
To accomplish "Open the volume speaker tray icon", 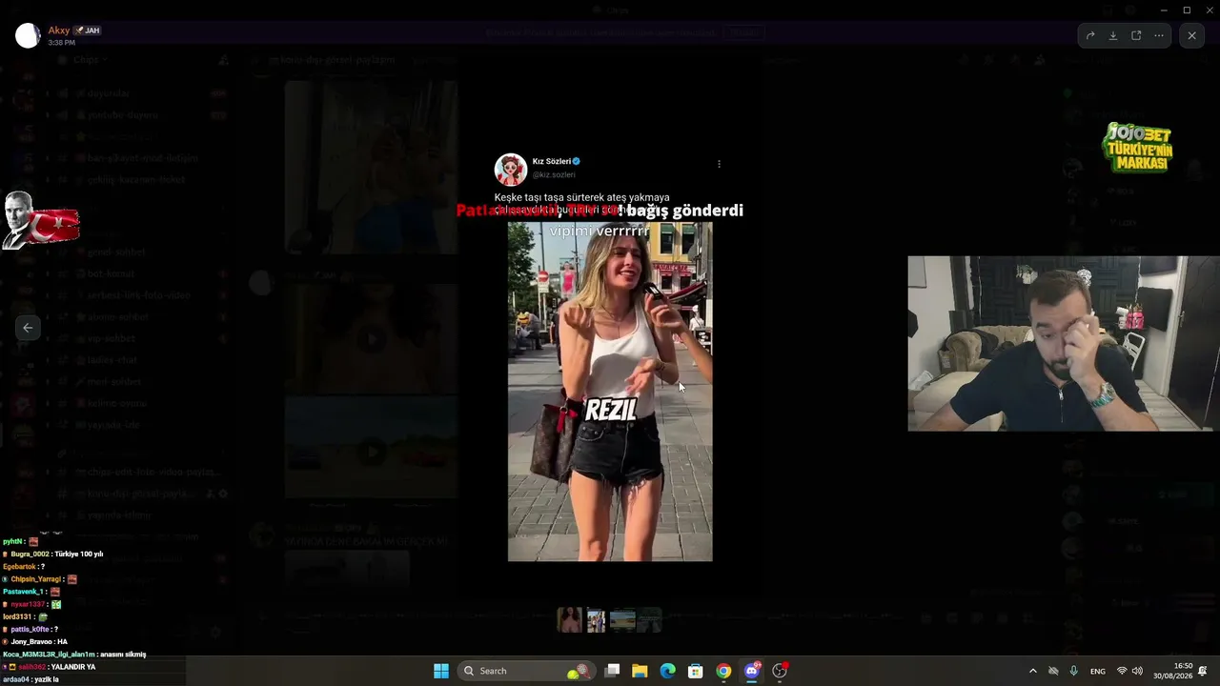I will (x=1137, y=671).
